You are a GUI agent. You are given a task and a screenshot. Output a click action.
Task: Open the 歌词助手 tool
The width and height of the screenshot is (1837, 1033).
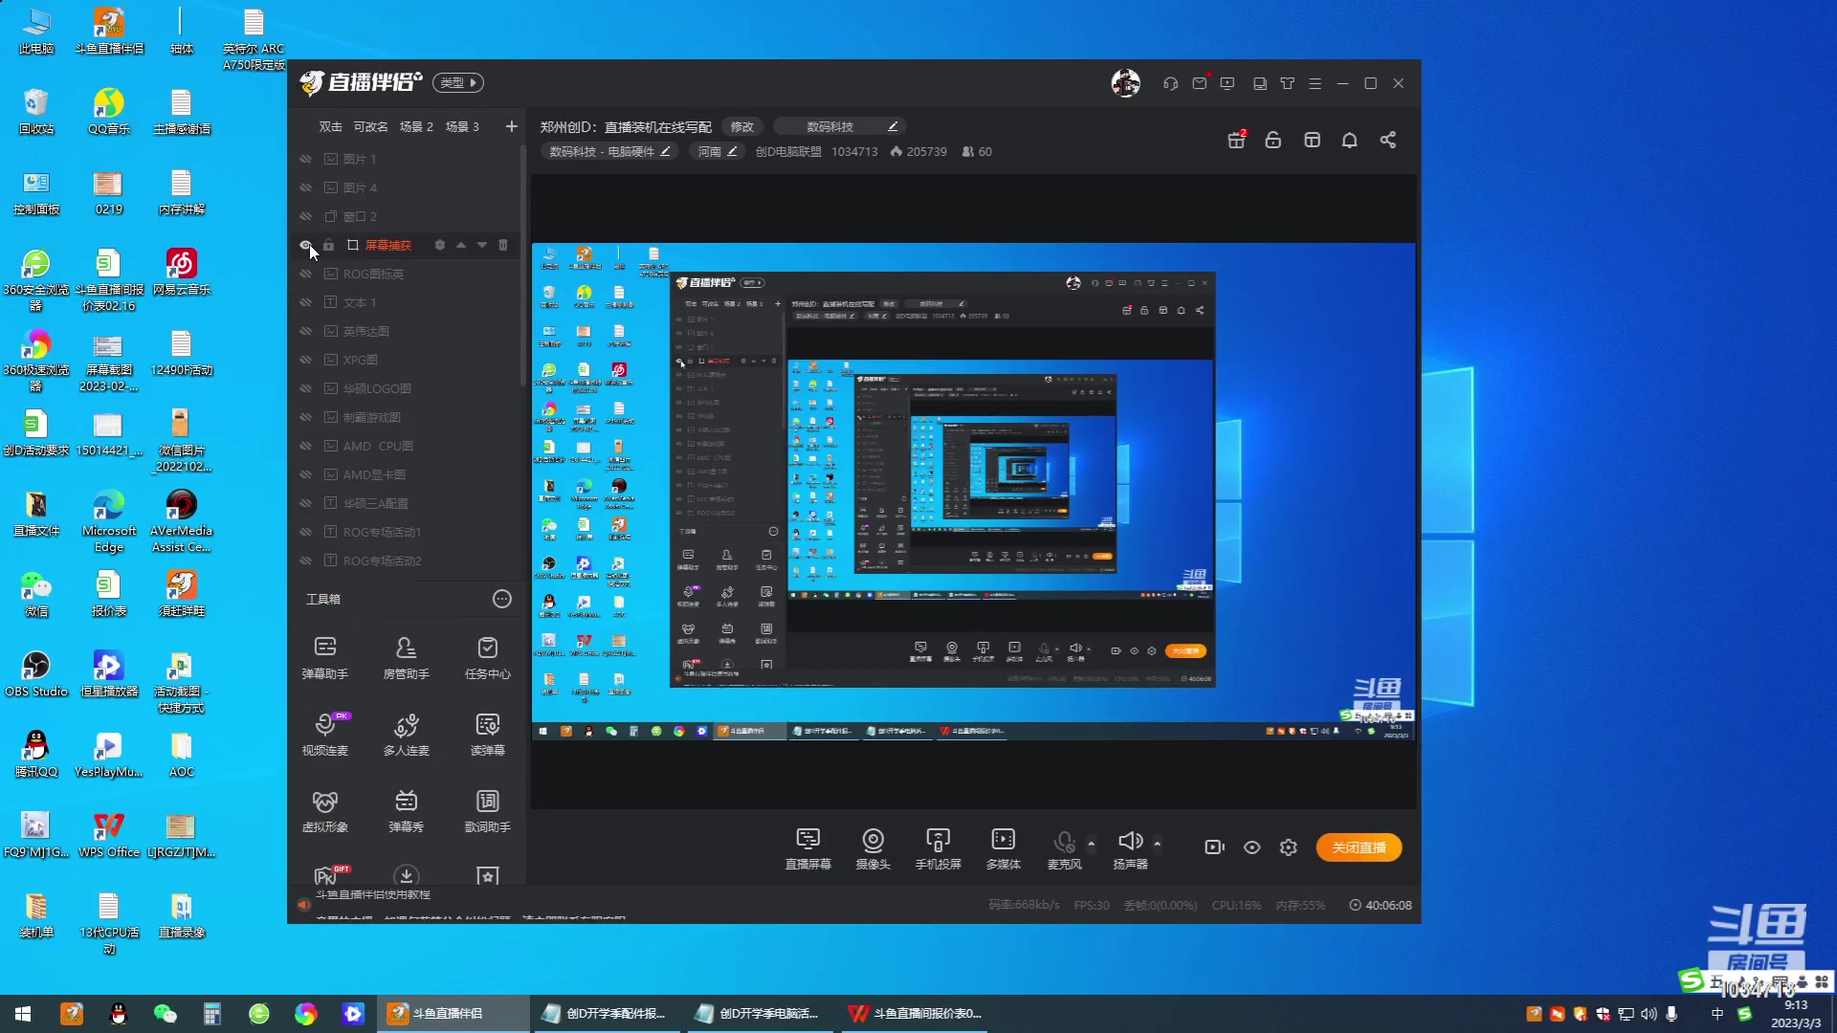(x=488, y=811)
